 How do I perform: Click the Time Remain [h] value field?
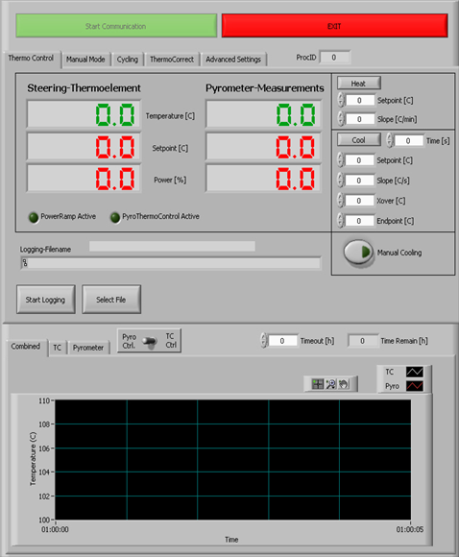[x=363, y=341]
